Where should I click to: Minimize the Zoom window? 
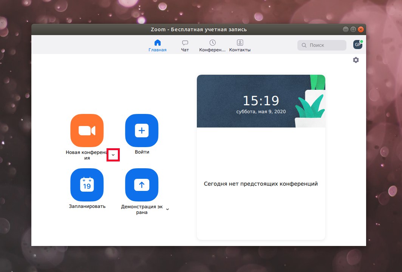click(346, 29)
